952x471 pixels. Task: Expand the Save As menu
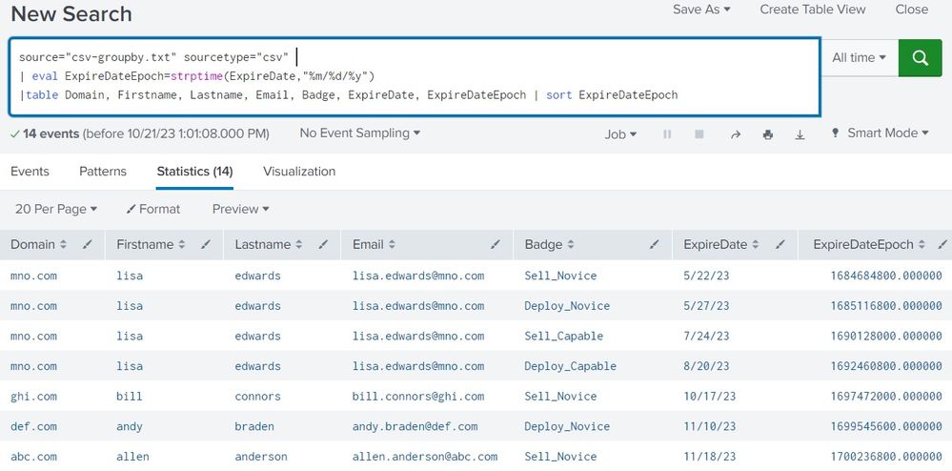click(x=701, y=10)
